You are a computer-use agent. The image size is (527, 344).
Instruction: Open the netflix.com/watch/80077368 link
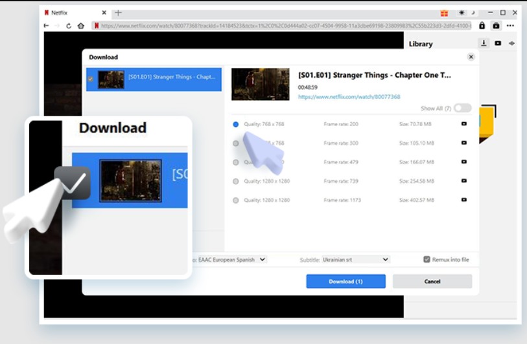pyautogui.click(x=349, y=97)
